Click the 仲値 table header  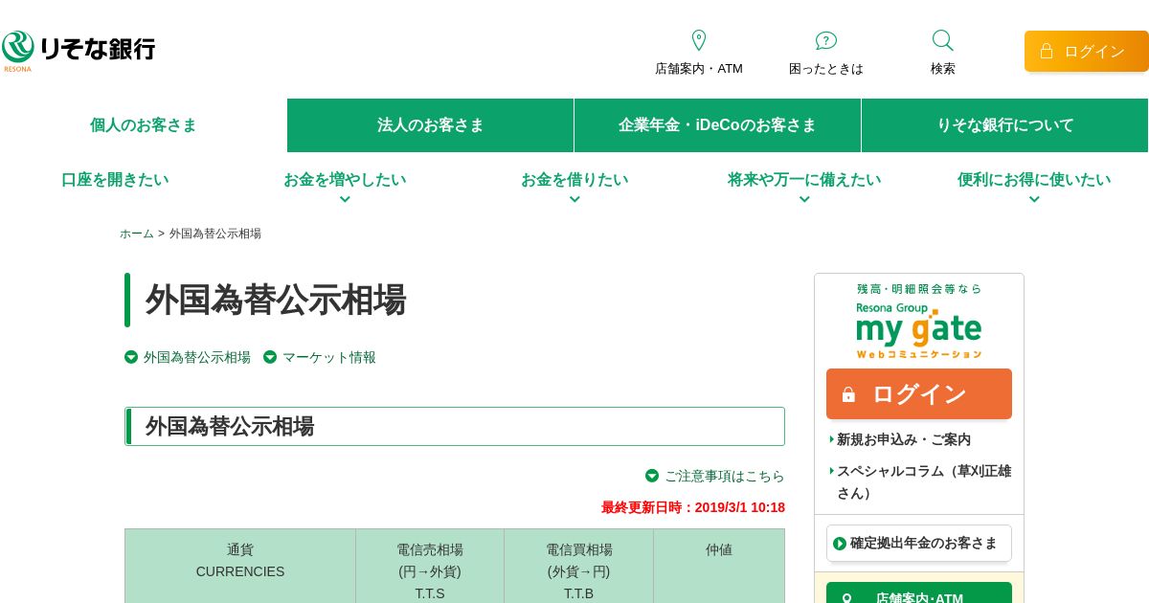[719, 566]
